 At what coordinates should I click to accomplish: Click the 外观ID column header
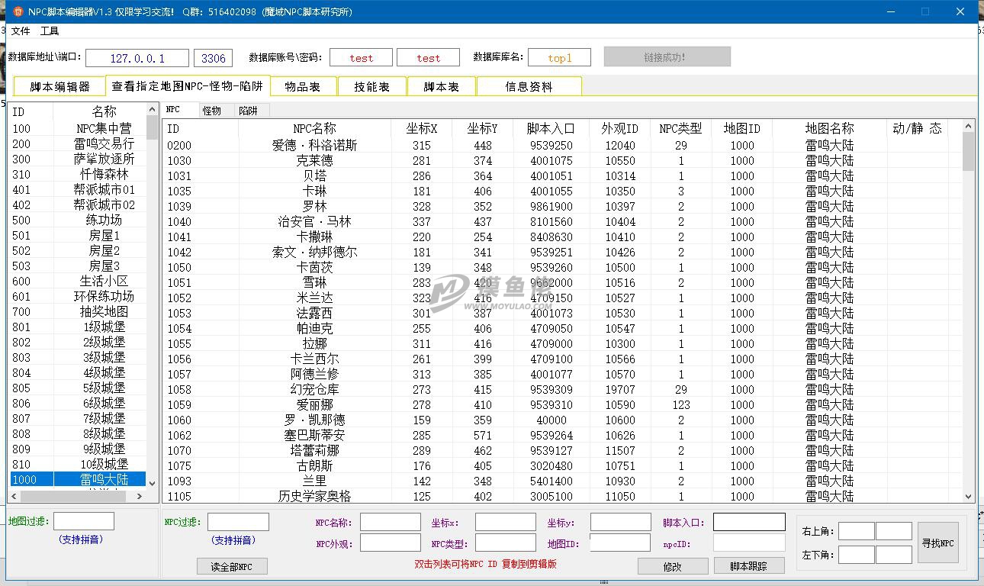point(620,128)
